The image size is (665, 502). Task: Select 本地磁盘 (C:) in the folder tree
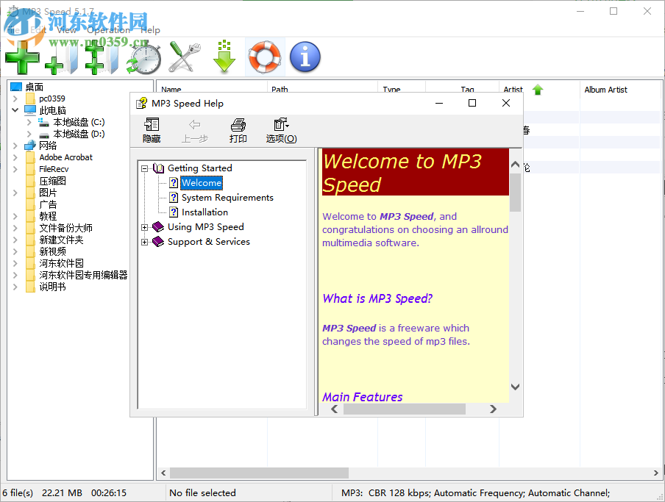pos(81,122)
